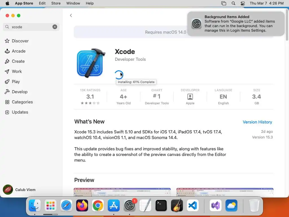Stop the Xcode installation progress circle
The width and height of the screenshot is (289, 217).
click(x=119, y=75)
